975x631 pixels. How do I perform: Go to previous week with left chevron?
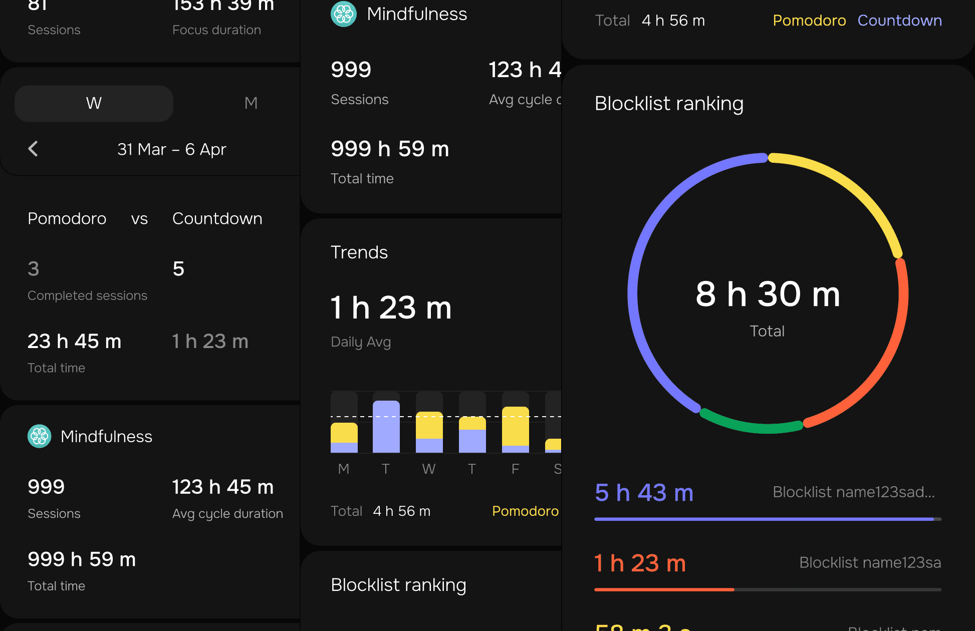point(33,149)
